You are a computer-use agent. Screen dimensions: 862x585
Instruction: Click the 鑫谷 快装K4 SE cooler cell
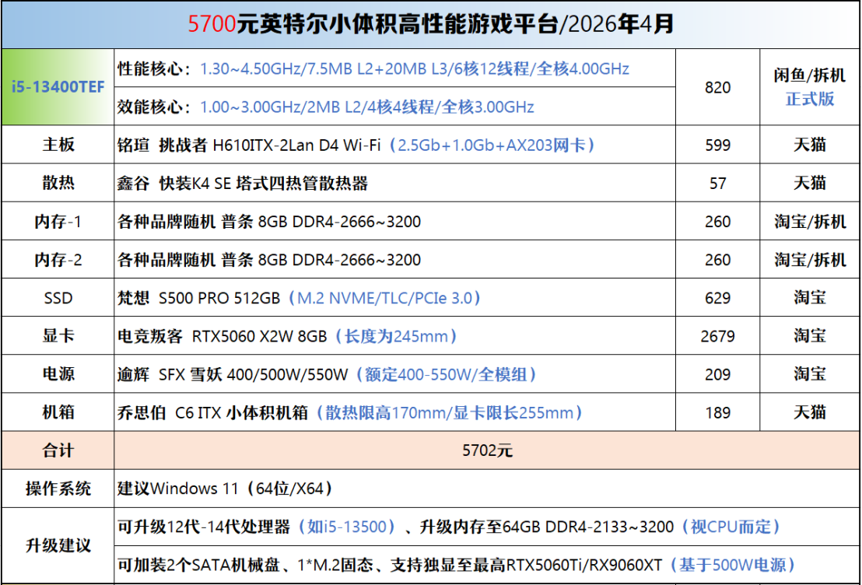pyautogui.click(x=394, y=183)
